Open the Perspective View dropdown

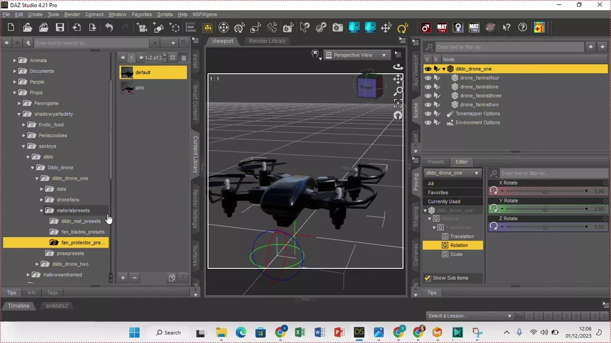click(x=356, y=55)
